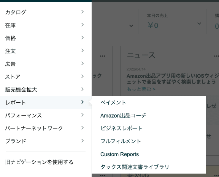Image resolution: width=219 pixels, height=177 pixels.
Task: Open Custom Reports in the submenu
Action: [119, 154]
